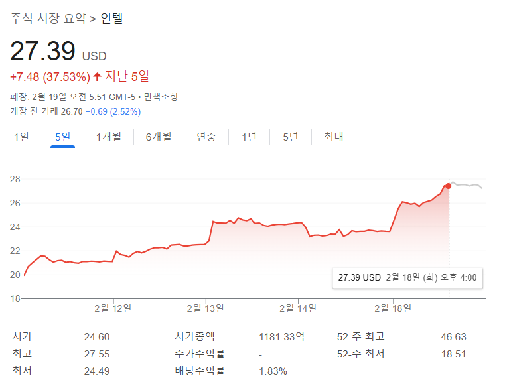Click the 52-주 최고 label
Viewport: 505px width, 390px height.
tap(361, 336)
